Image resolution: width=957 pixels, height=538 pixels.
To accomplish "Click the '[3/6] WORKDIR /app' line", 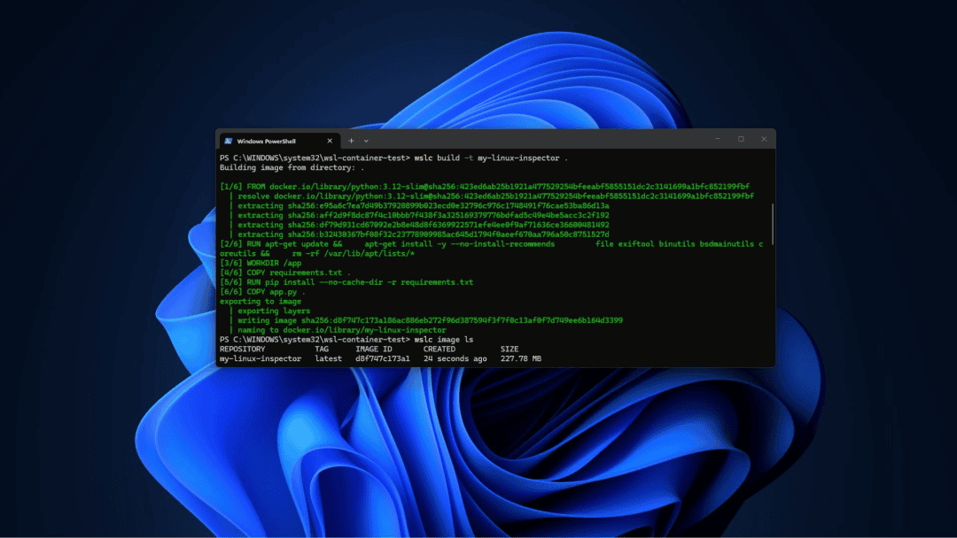I will (x=261, y=263).
